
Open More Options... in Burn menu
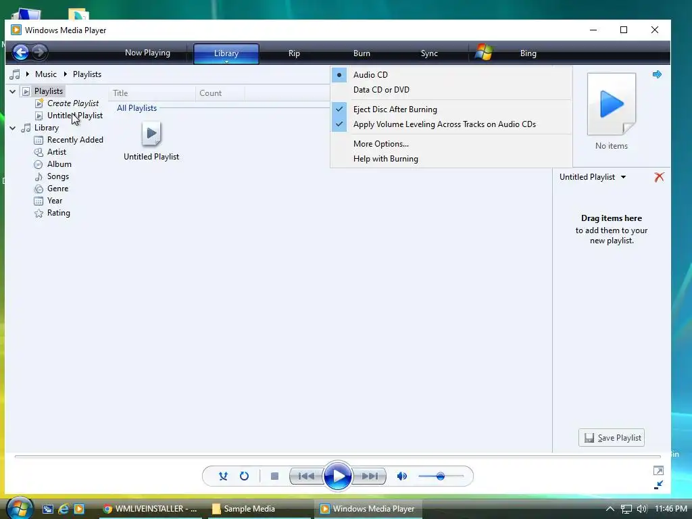[x=451, y=144]
